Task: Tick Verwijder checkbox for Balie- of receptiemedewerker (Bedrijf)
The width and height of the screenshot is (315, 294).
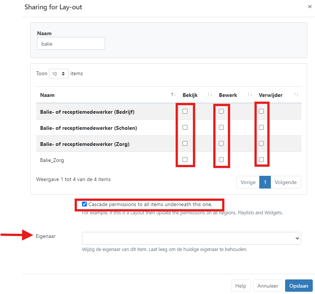Action: [x=261, y=111]
